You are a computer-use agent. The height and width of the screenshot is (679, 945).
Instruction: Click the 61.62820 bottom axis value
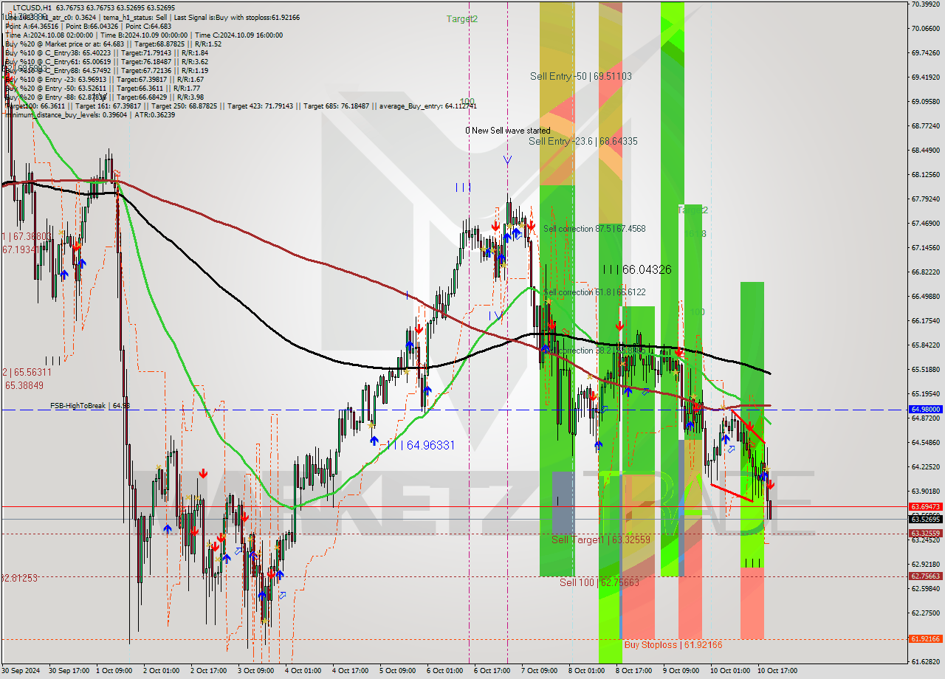926,661
